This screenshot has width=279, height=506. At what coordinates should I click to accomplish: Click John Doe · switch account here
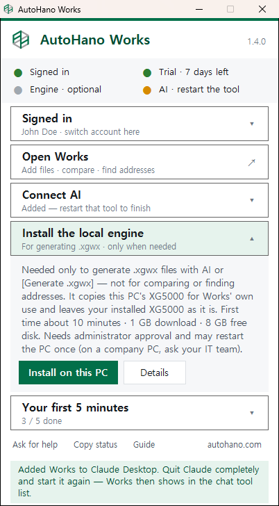tap(81, 132)
